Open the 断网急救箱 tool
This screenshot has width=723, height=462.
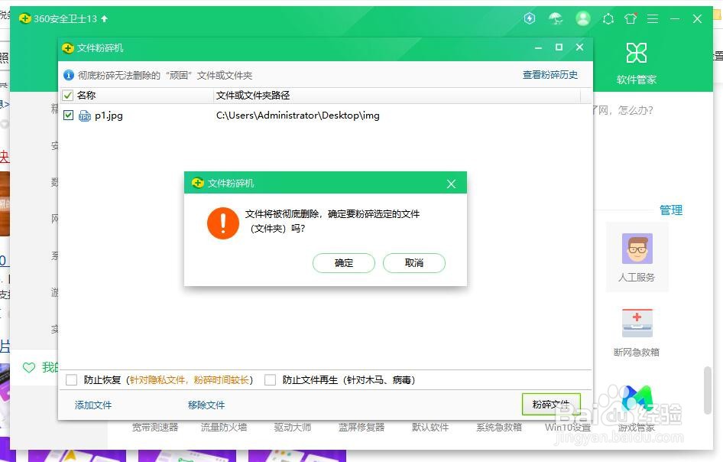pyautogui.click(x=637, y=333)
